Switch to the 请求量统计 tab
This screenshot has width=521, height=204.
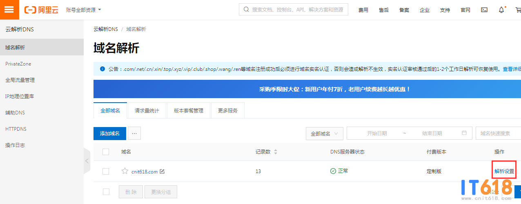click(x=147, y=110)
